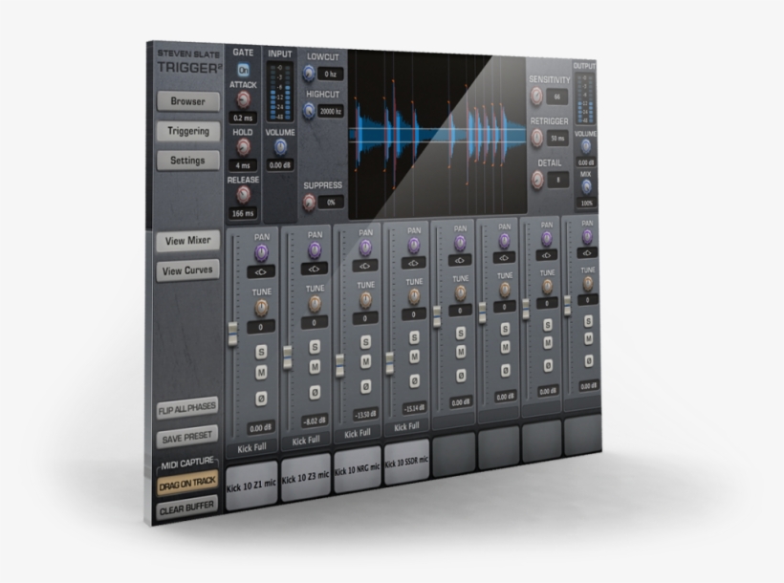The height and width of the screenshot is (583, 784).
Task: Click Kick 10 NRG channel volume fader
Action: point(340,365)
